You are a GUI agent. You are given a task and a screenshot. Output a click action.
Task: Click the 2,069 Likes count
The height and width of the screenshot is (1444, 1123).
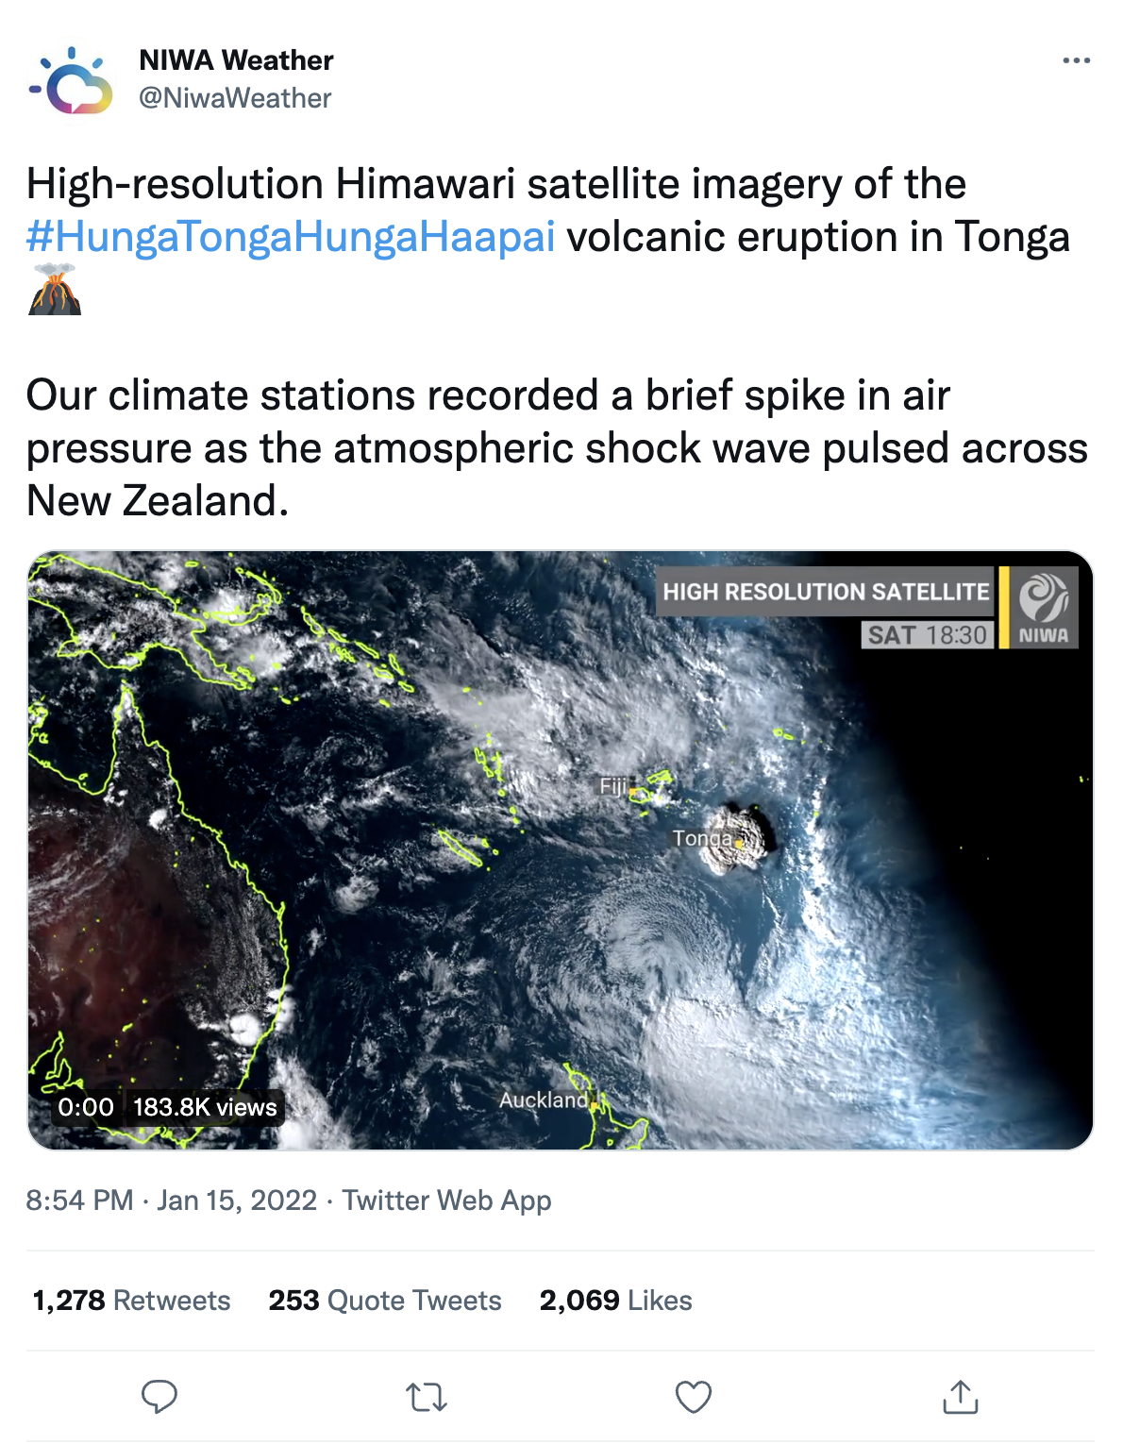click(614, 1300)
